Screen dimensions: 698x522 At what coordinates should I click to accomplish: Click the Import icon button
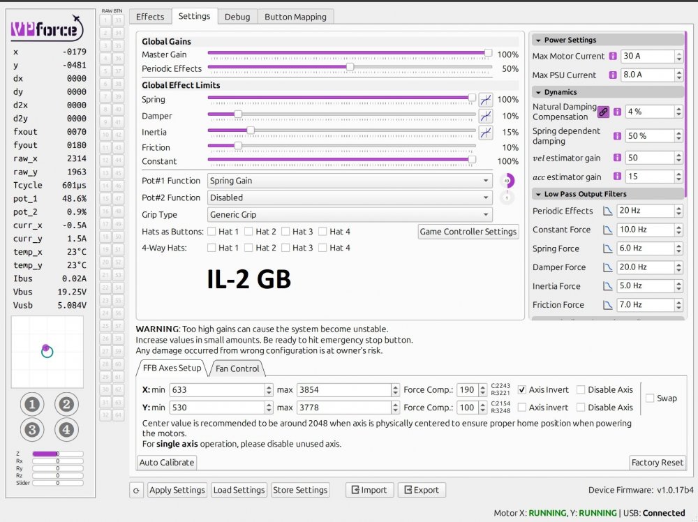click(369, 490)
